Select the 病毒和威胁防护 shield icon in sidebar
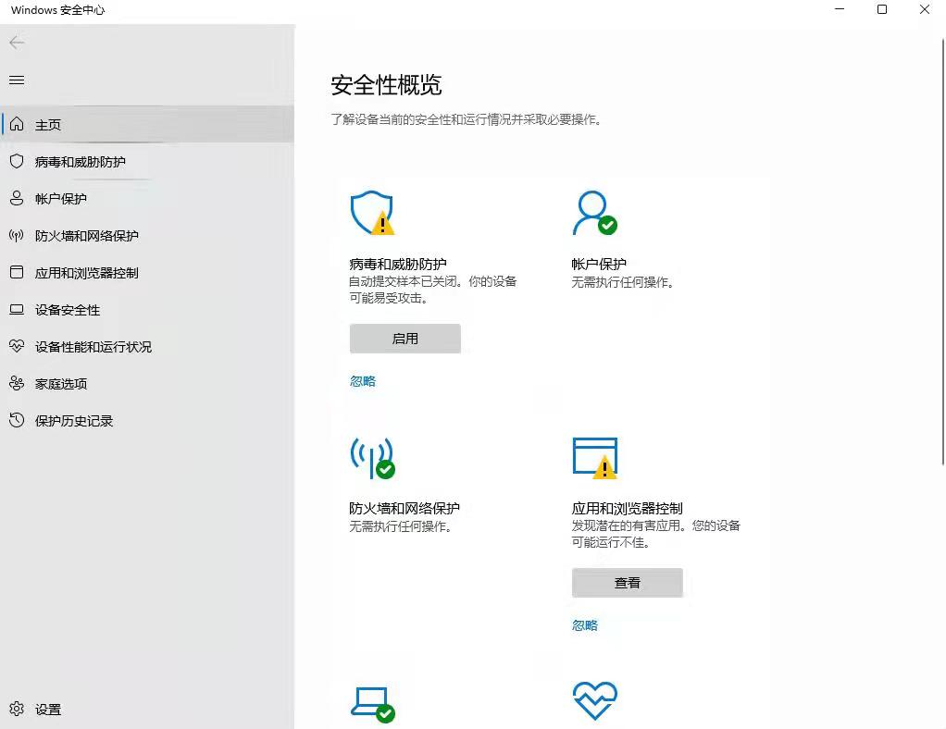The image size is (946, 729). coord(16,161)
